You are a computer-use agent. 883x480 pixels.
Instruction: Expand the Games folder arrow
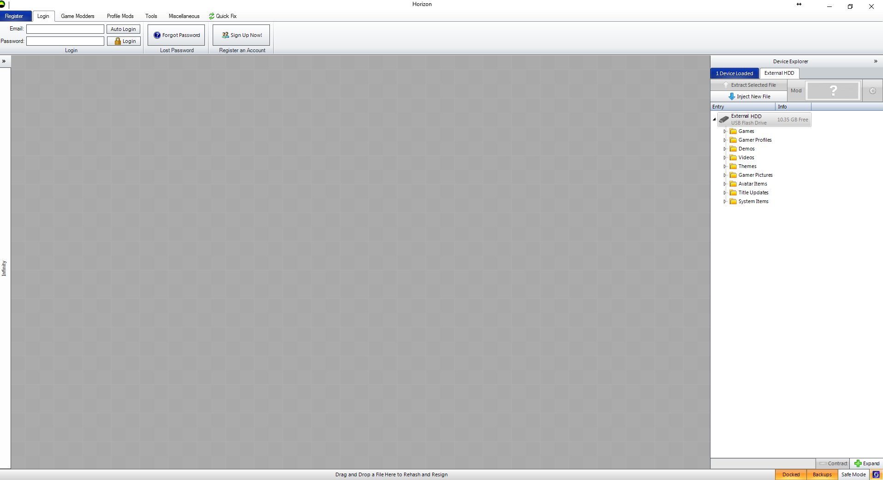coord(725,131)
